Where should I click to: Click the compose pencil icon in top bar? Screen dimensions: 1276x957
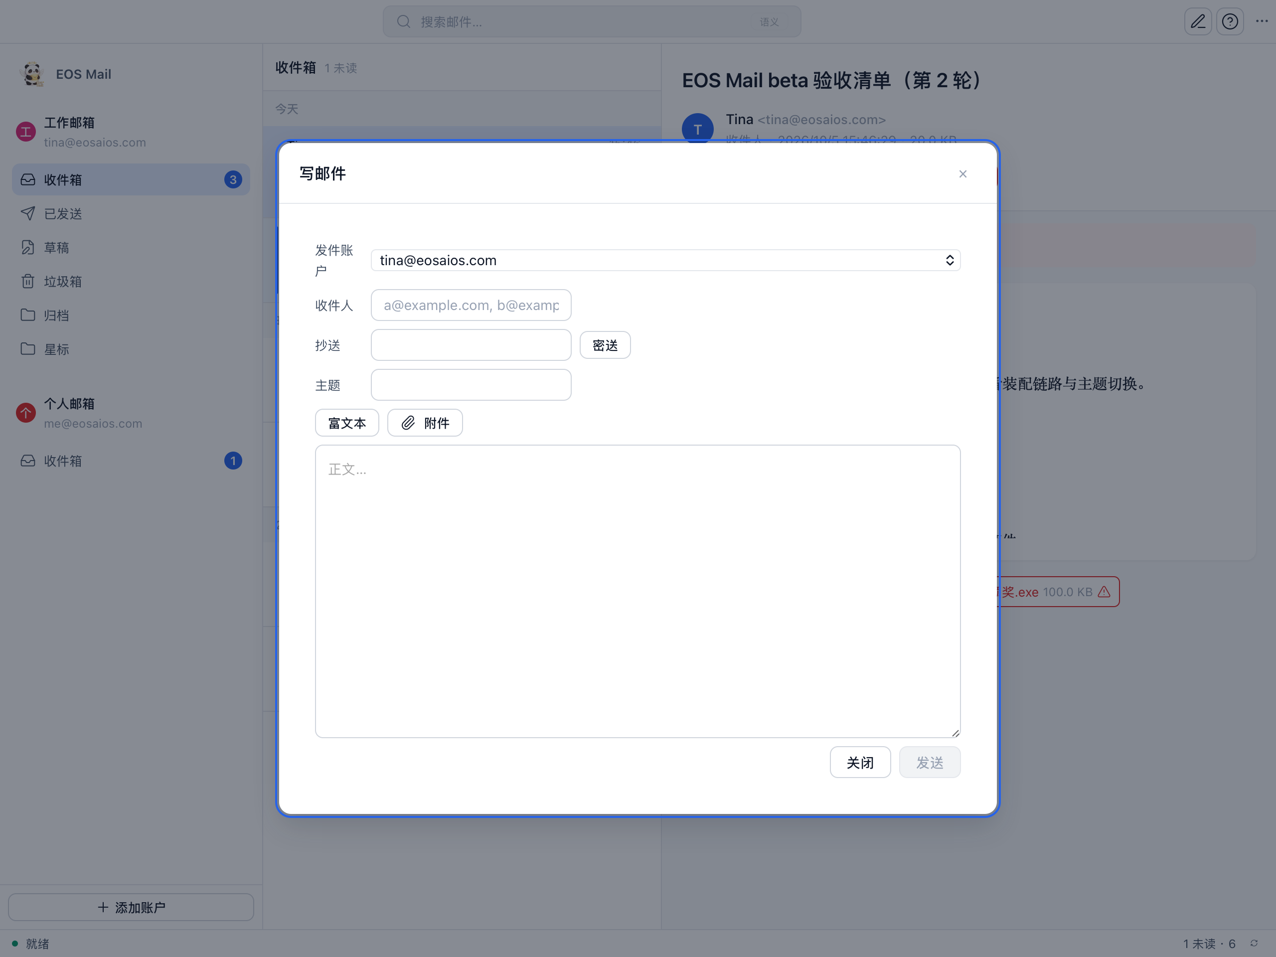tap(1198, 22)
